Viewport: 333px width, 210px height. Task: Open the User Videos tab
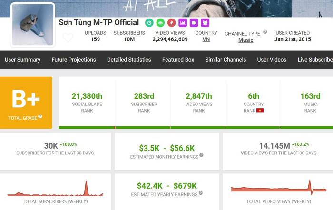[x=272, y=60]
